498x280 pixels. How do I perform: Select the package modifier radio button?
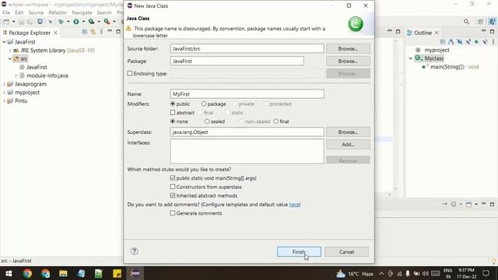point(204,103)
